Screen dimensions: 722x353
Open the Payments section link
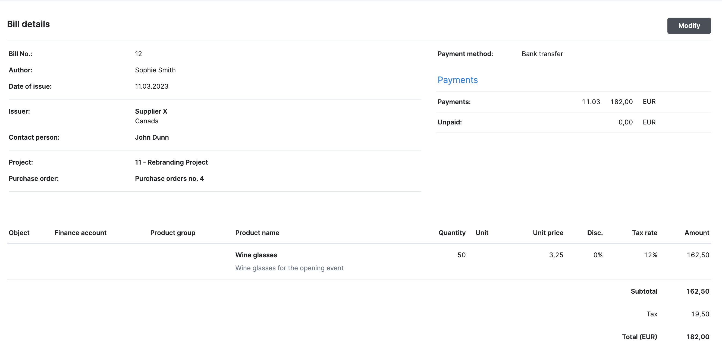pos(457,80)
